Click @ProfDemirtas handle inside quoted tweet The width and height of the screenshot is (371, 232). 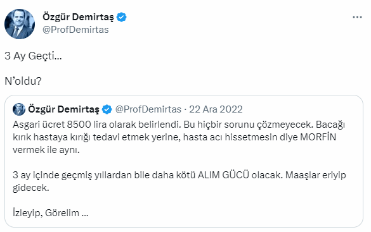148,109
